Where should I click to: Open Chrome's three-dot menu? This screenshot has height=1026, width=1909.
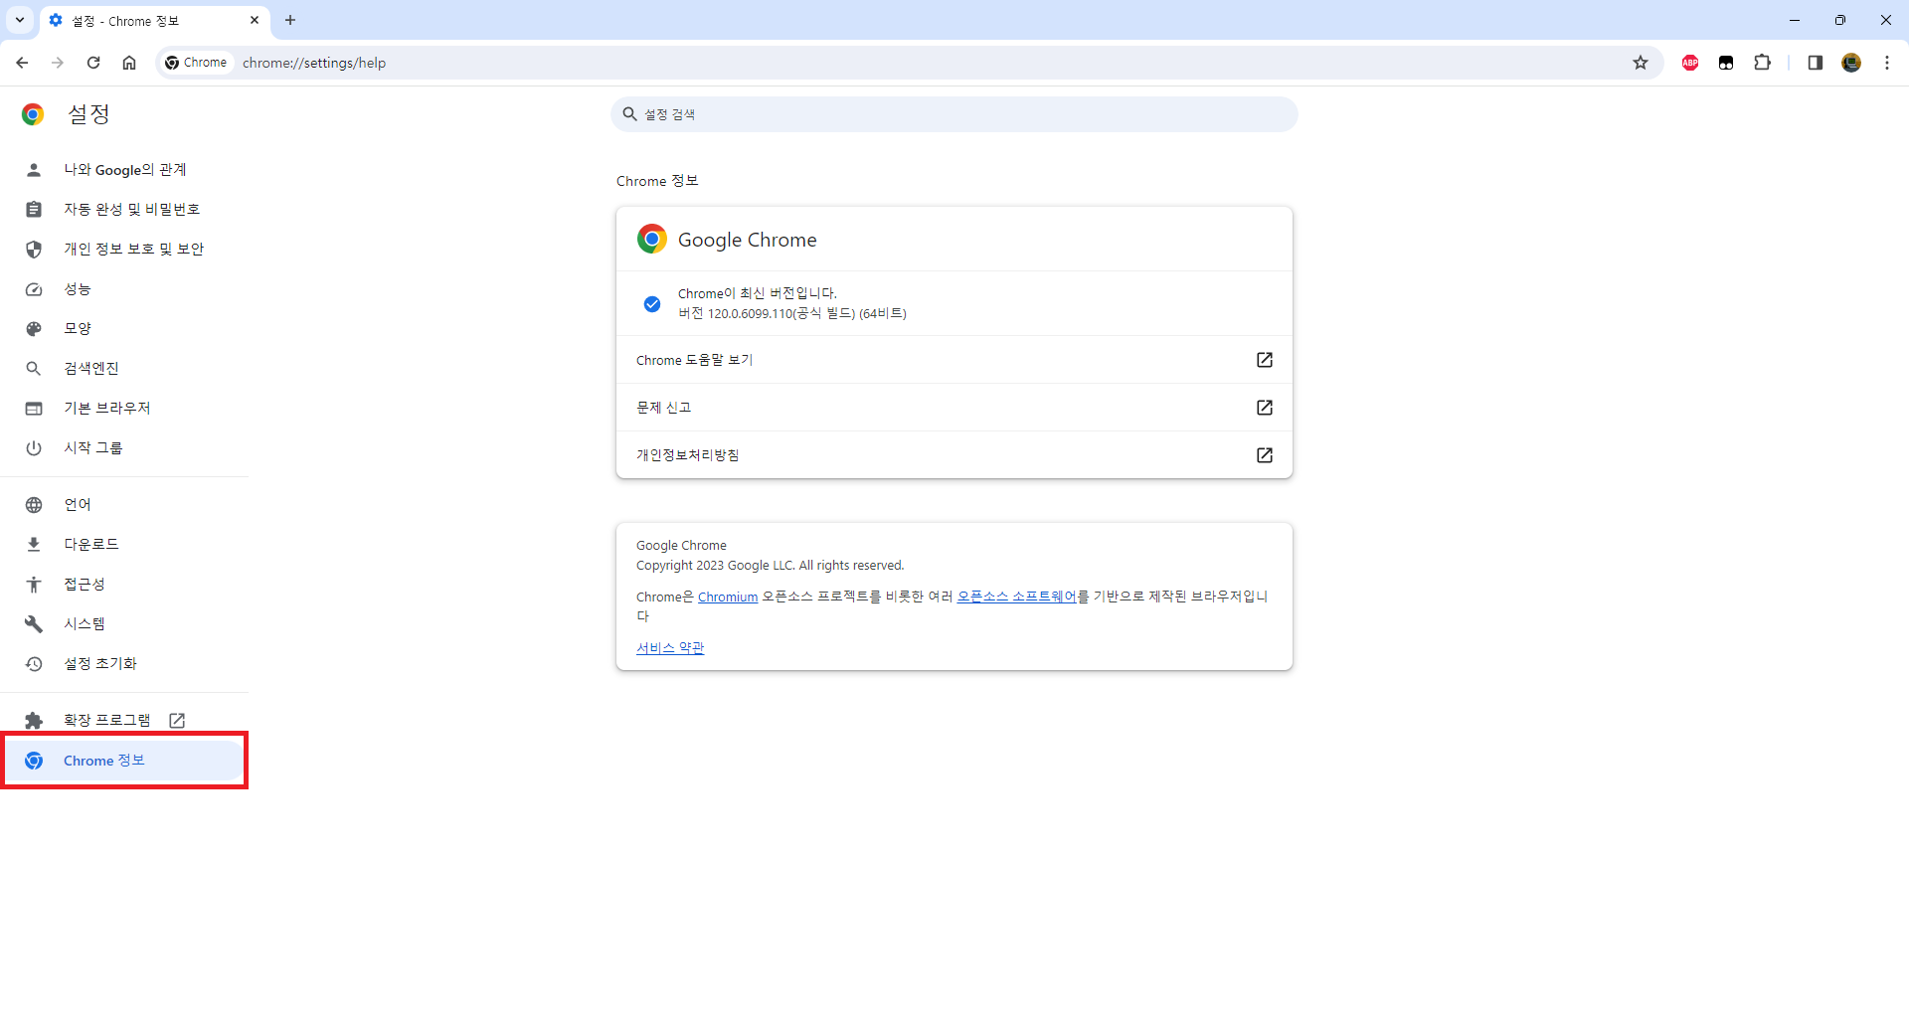tap(1887, 63)
